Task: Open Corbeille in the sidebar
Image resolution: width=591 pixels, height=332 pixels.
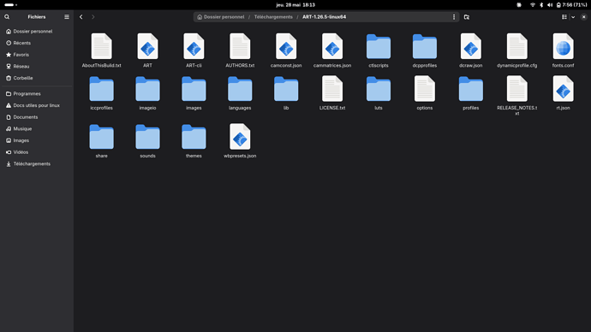Action: pyautogui.click(x=37, y=78)
